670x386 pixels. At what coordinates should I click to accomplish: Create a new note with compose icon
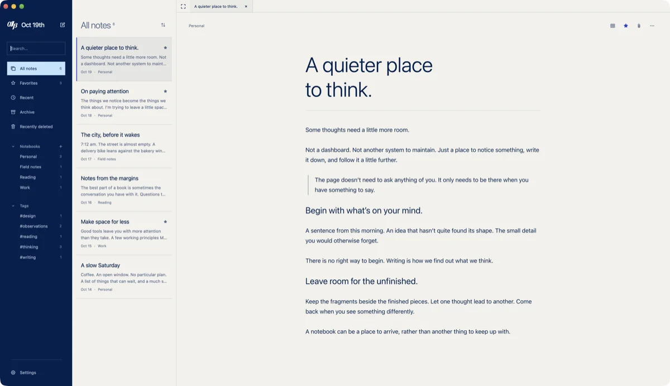click(x=63, y=25)
